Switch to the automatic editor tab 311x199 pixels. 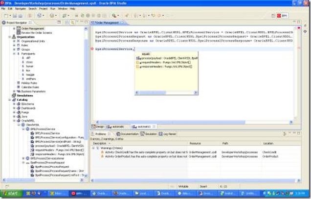pyautogui.click(x=116, y=127)
